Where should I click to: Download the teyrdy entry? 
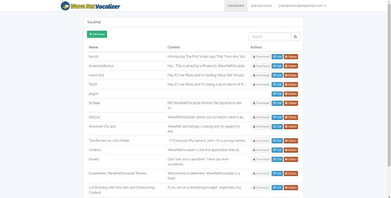(261, 57)
